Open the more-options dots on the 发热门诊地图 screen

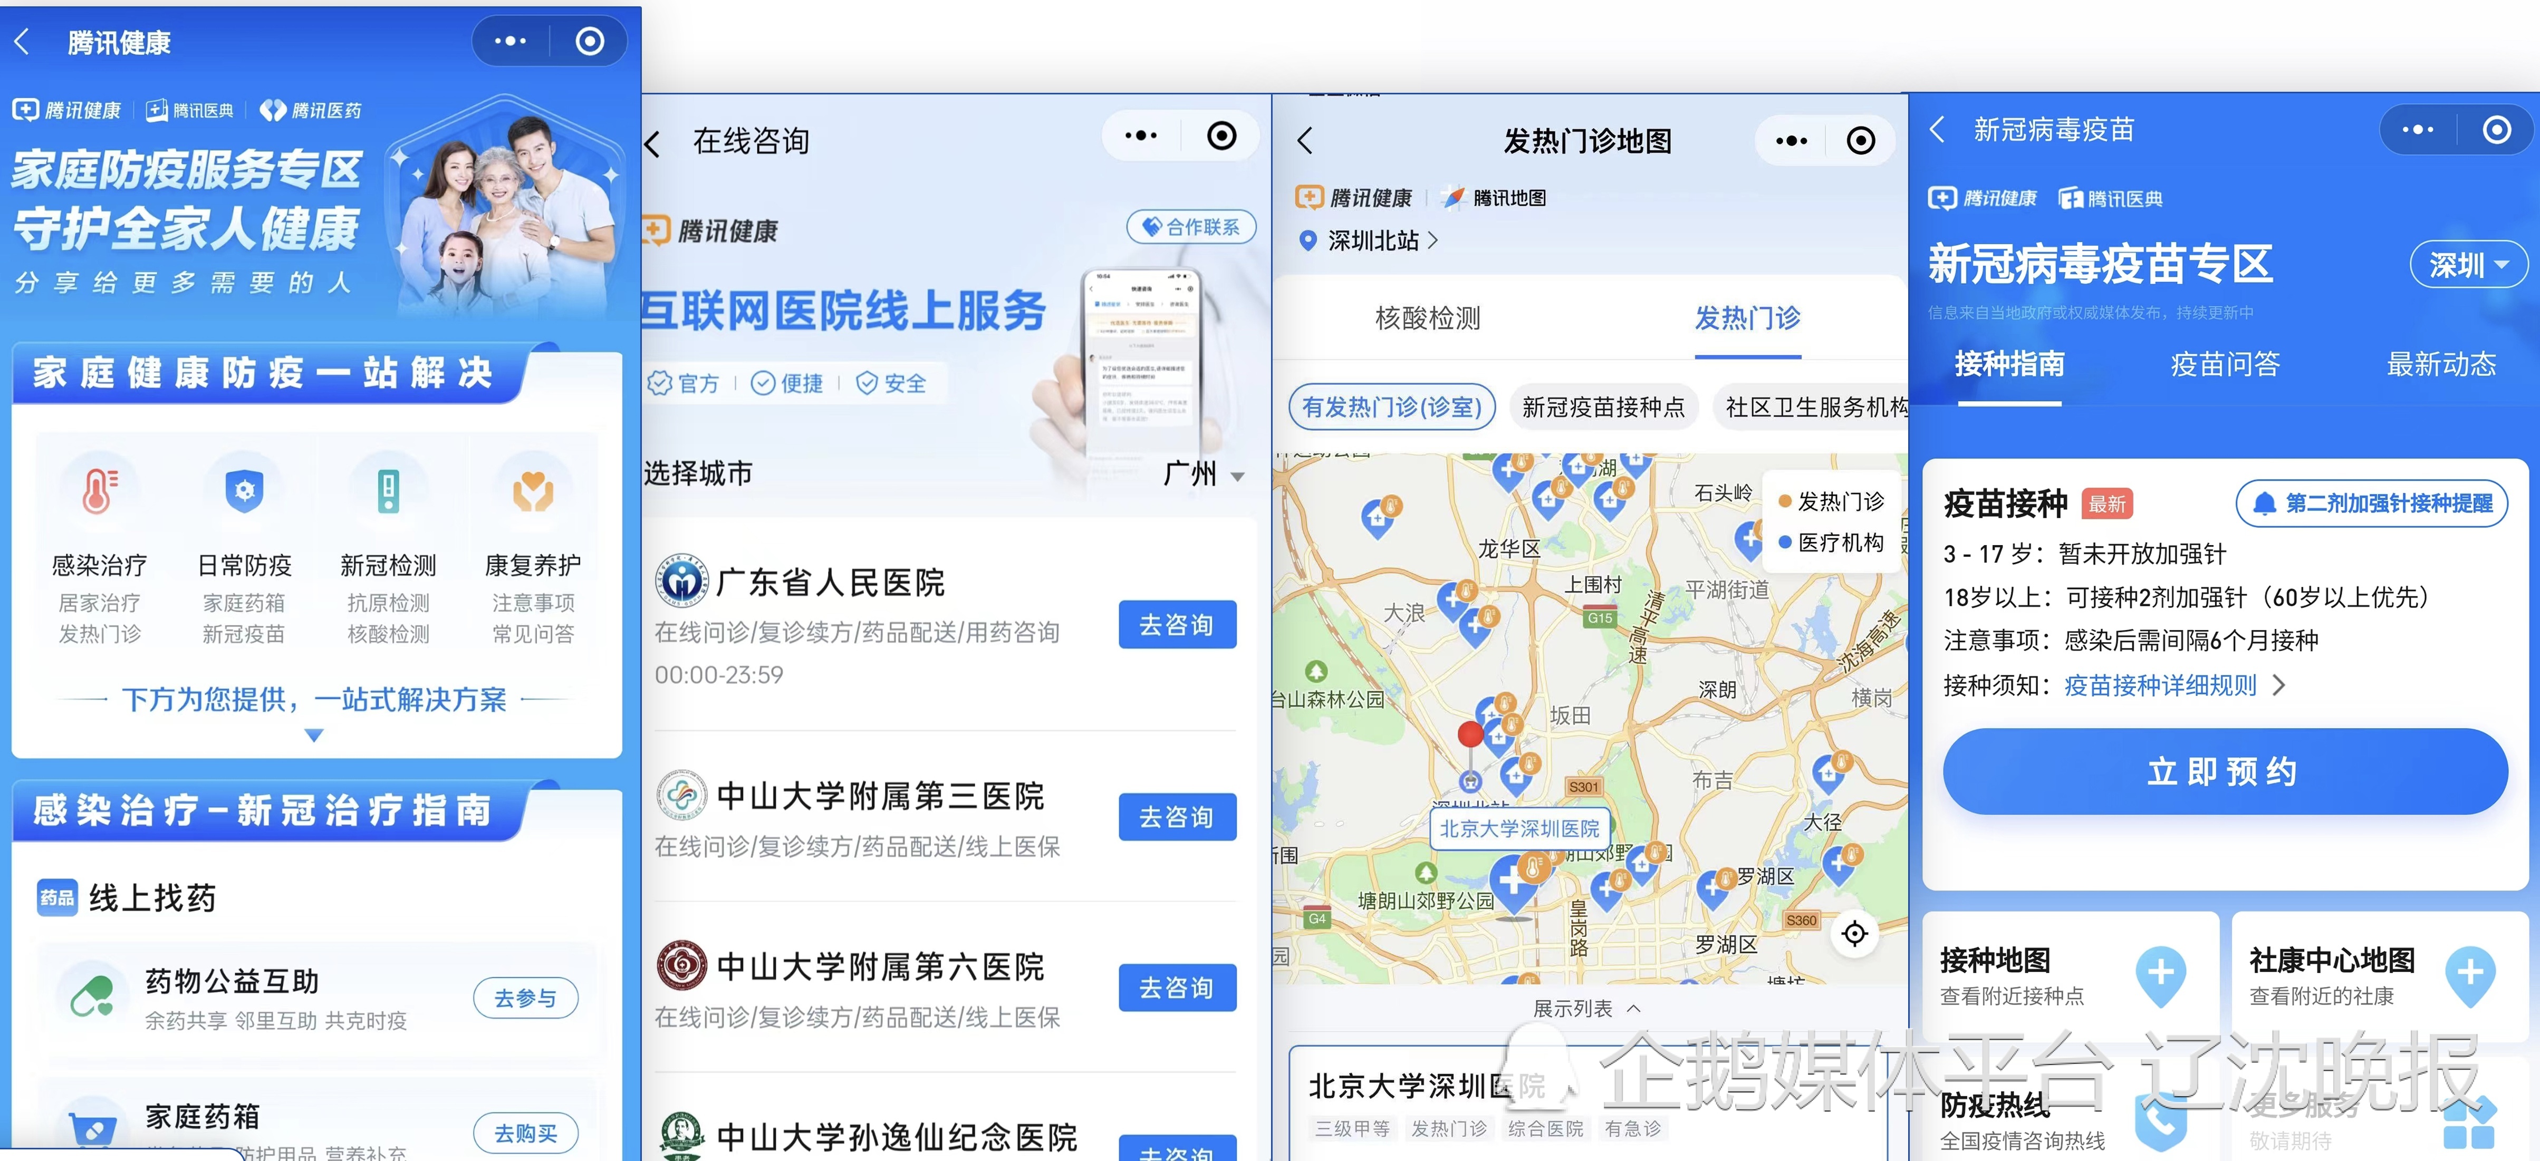[1792, 141]
